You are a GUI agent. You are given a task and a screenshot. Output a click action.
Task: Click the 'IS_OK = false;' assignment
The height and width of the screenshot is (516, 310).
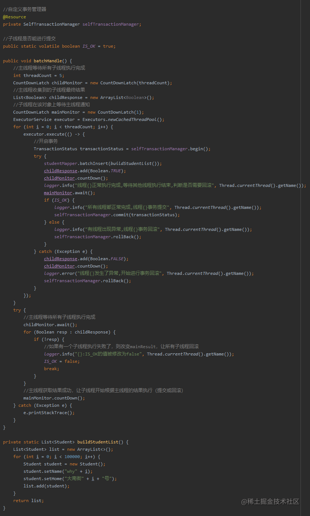pyautogui.click(x=62, y=361)
